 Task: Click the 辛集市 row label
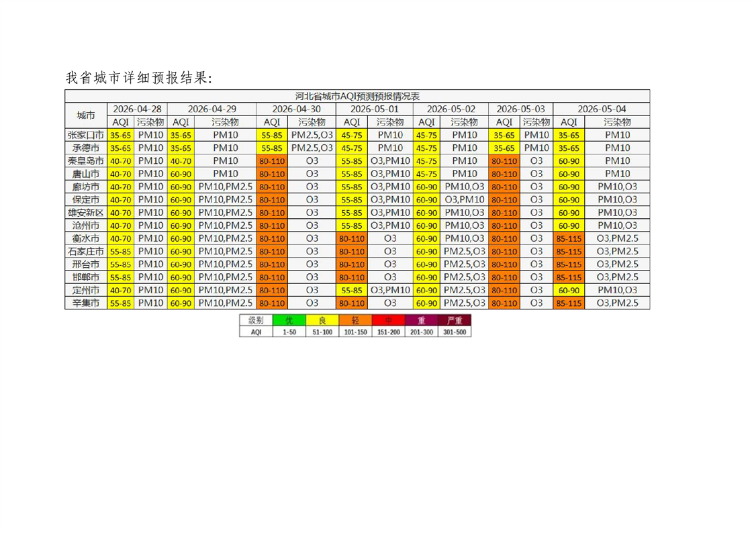pyautogui.click(x=86, y=303)
